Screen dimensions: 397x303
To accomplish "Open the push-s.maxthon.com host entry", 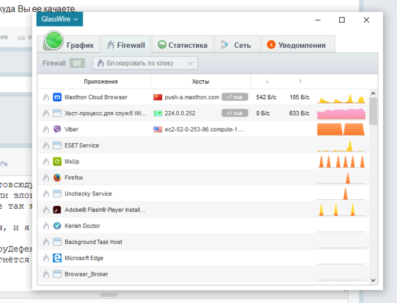I will pos(192,97).
